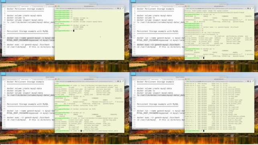Open the blue folder icon in bottom-left screenshot

[x=3, y=74]
